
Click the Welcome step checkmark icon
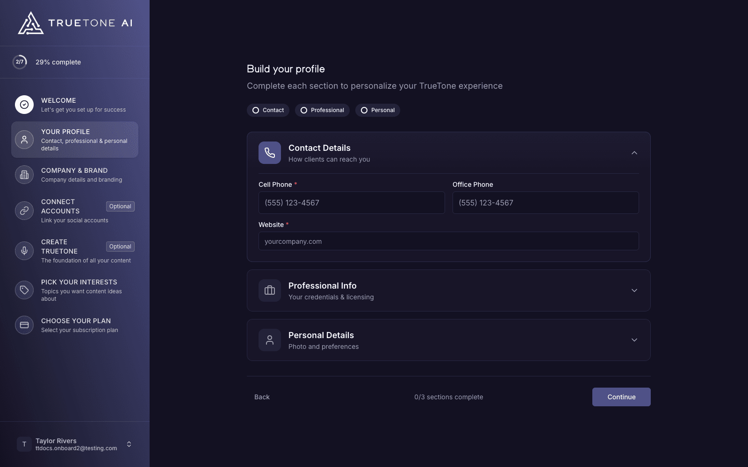click(24, 105)
